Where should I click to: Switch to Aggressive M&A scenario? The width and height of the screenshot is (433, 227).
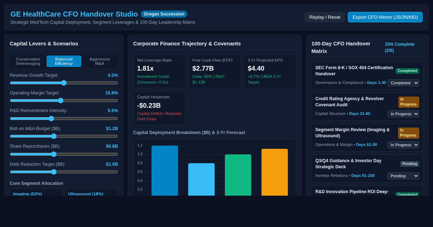[x=100, y=61]
